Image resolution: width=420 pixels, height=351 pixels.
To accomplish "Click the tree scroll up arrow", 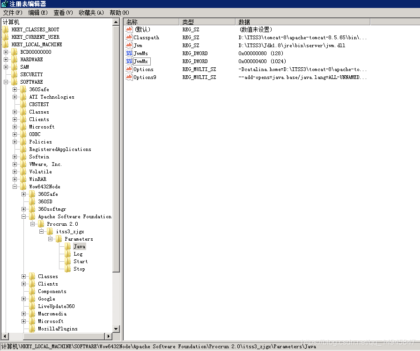I will click(116, 22).
